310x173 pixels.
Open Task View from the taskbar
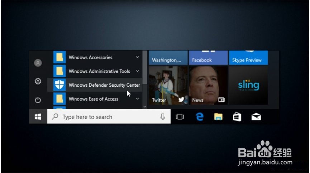pos(180,117)
